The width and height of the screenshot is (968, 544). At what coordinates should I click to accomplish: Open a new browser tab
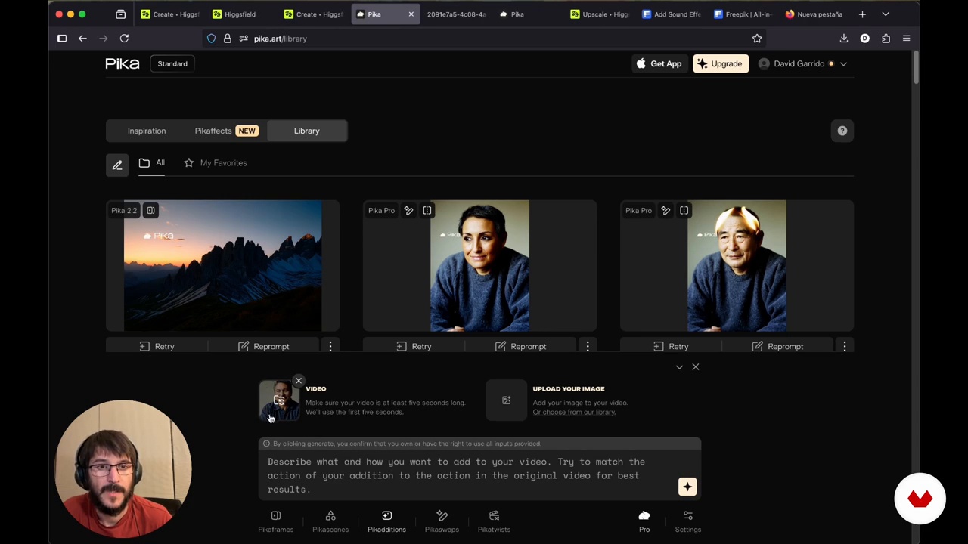pyautogui.click(x=862, y=14)
